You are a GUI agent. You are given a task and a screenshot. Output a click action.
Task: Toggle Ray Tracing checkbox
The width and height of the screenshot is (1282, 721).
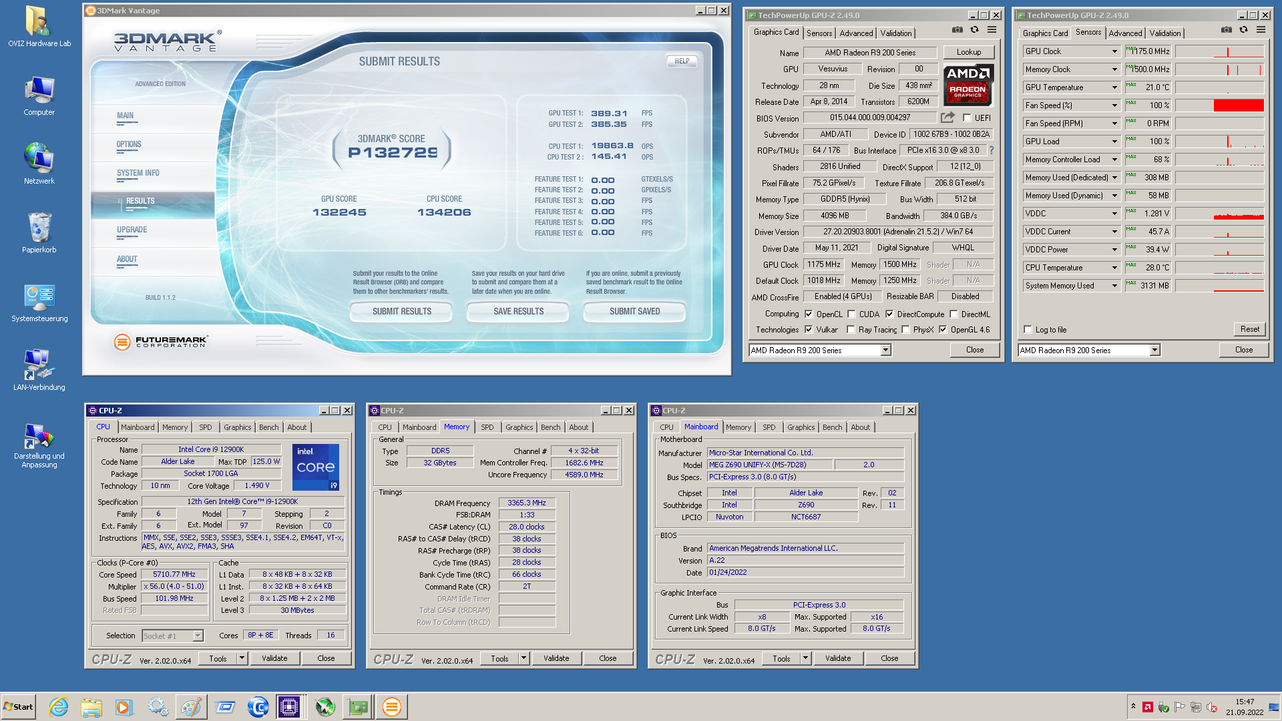tap(851, 330)
